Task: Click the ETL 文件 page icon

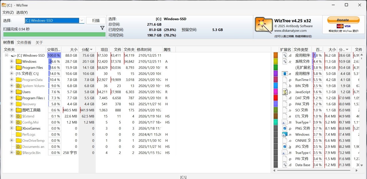Action: tap(285, 116)
